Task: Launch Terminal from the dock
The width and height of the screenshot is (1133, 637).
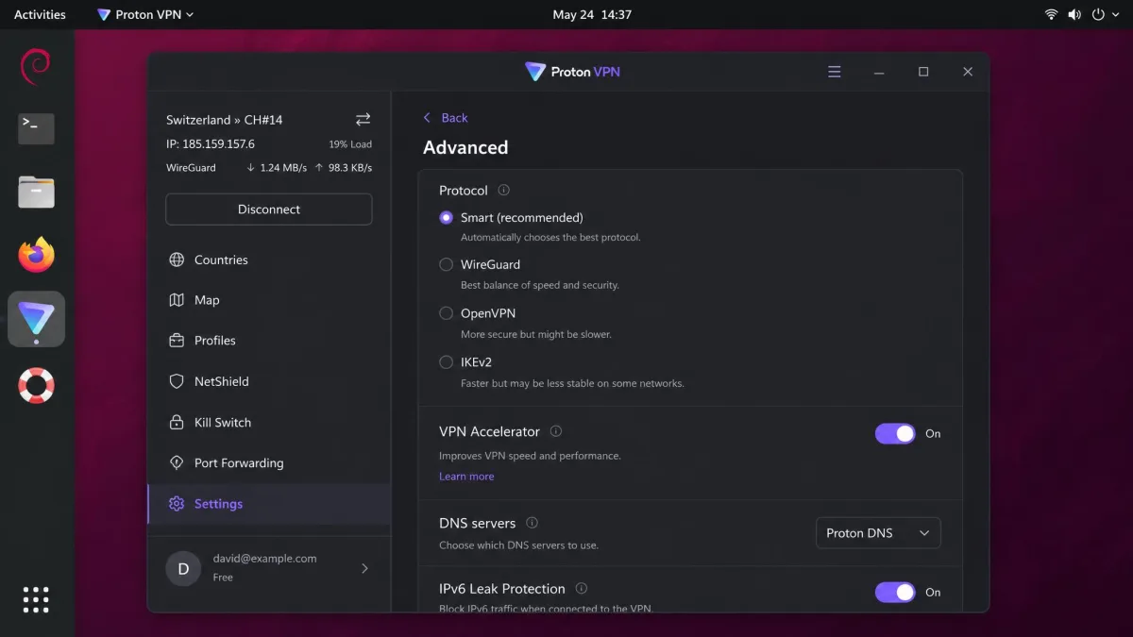Action: coord(36,128)
